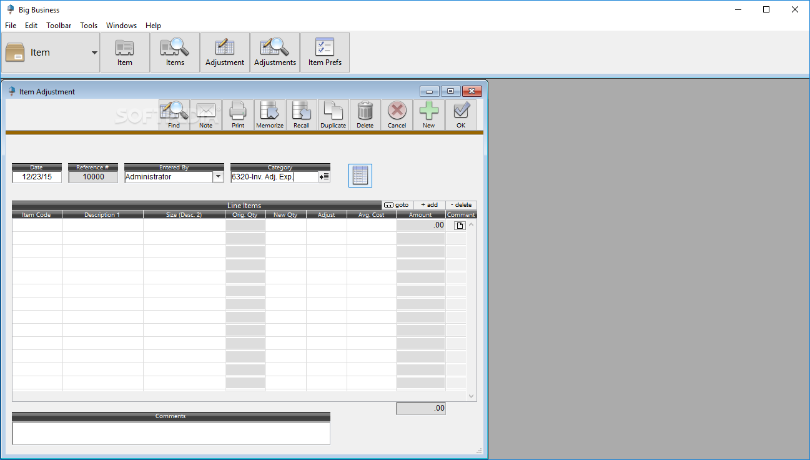
Task: Click the goto button in Line Items
Action: (397, 205)
